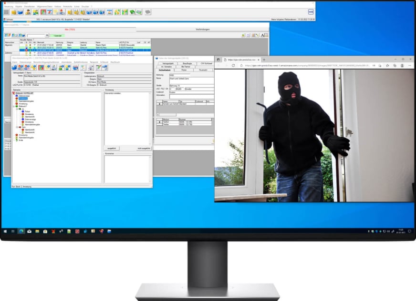This screenshot has height=301, width=416.
Task: Click the gear icon in alarm processing toolbar
Action: coord(91,68)
